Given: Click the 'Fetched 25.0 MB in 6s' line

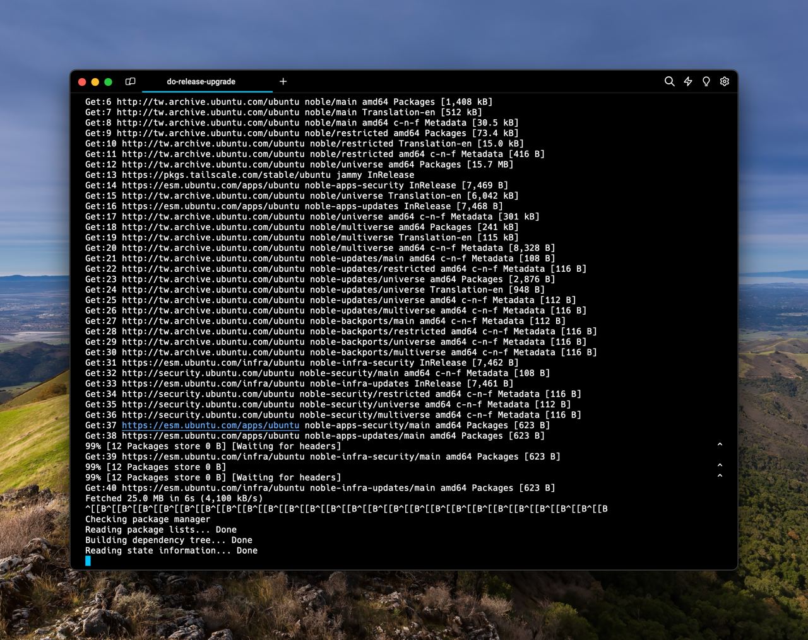Looking at the screenshot, I should tap(174, 498).
